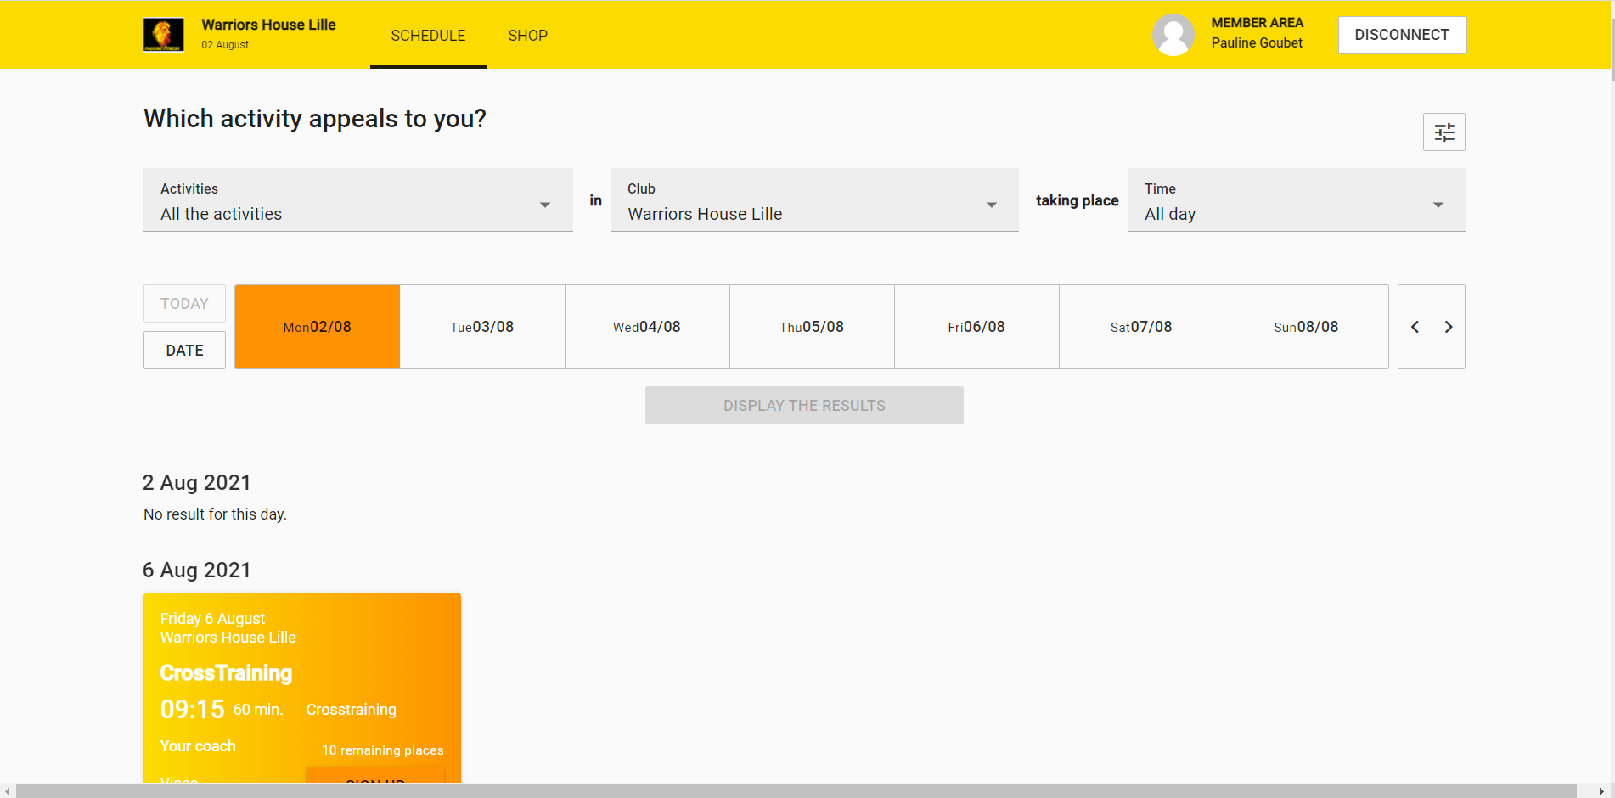Click the 2 Aug 2021 heading
The height and width of the screenshot is (798, 1615).
point(197,483)
